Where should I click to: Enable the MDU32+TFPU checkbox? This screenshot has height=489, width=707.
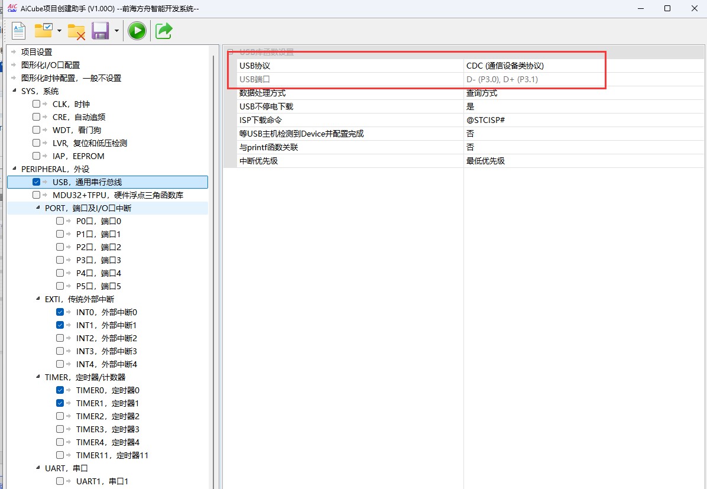36,195
